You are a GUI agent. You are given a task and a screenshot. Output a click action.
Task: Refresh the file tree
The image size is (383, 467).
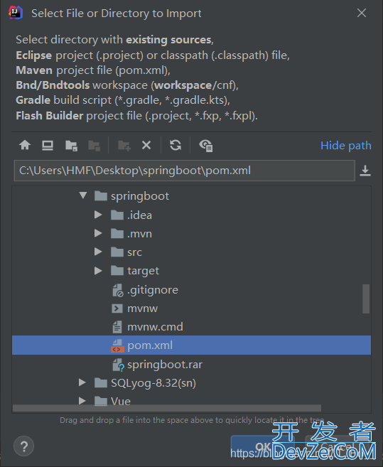coord(176,145)
